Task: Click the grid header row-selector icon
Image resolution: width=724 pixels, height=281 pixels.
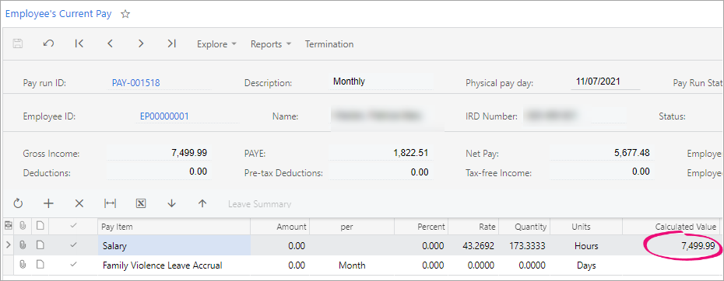Action: coord(8,226)
